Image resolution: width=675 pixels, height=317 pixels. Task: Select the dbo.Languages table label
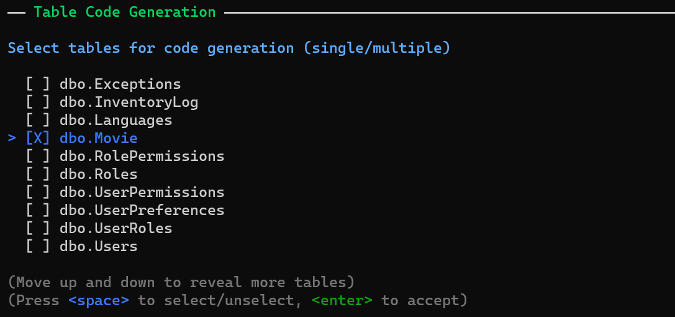116,120
